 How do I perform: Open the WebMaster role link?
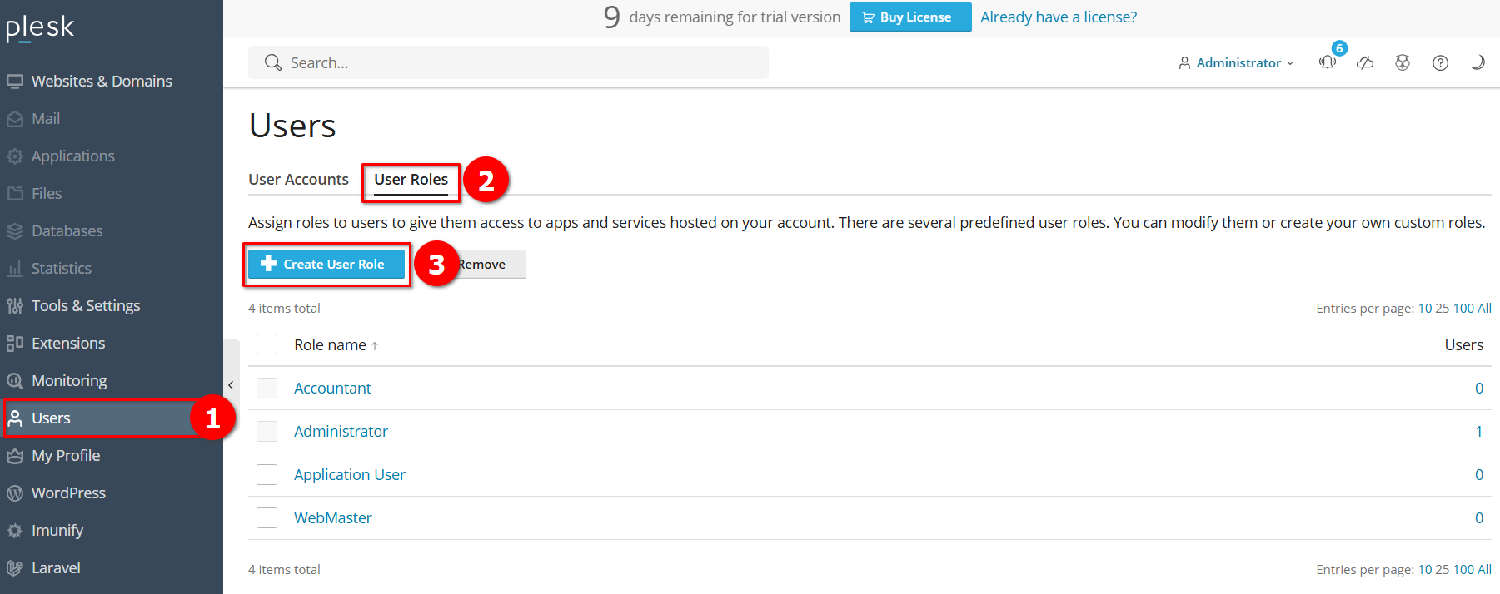pyautogui.click(x=332, y=518)
